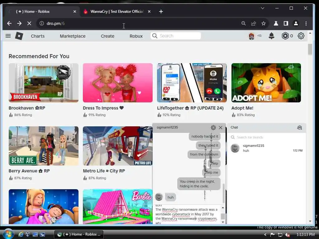
Task: Open the Chrome labs flask icon
Action: coord(276,23)
